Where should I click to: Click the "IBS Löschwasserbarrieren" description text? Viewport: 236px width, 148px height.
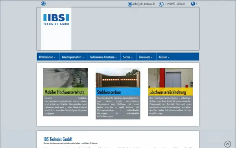point(170,106)
